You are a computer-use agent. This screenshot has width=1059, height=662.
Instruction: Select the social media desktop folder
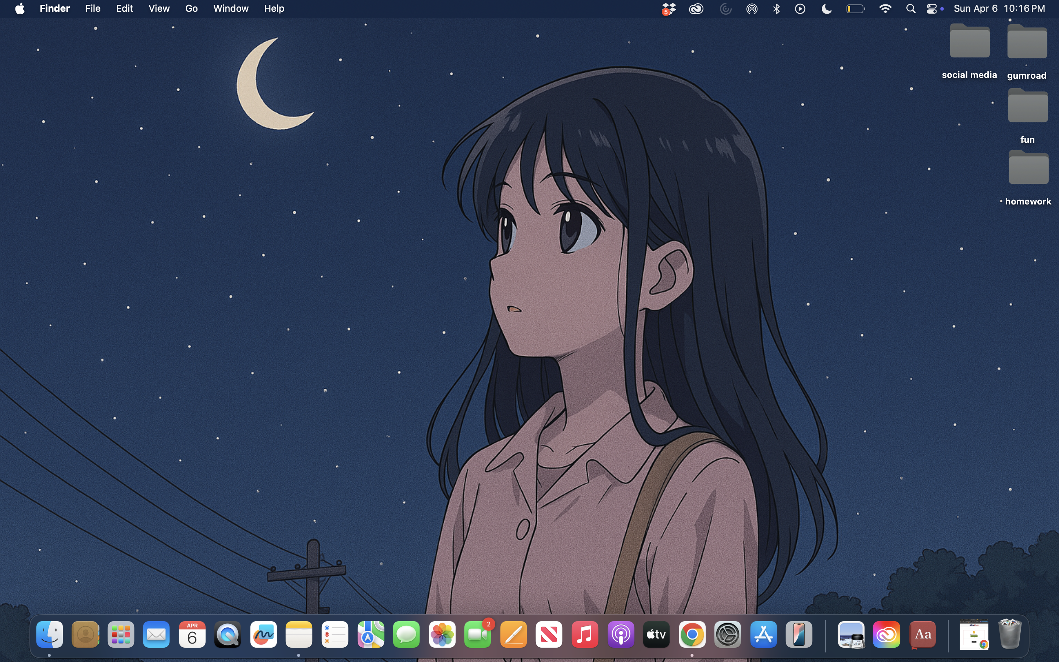970,51
